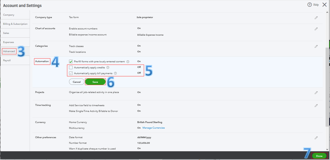This screenshot has width=330, height=160.
Task: Click the '123,456.00' number format value
Action: coord(144,143)
